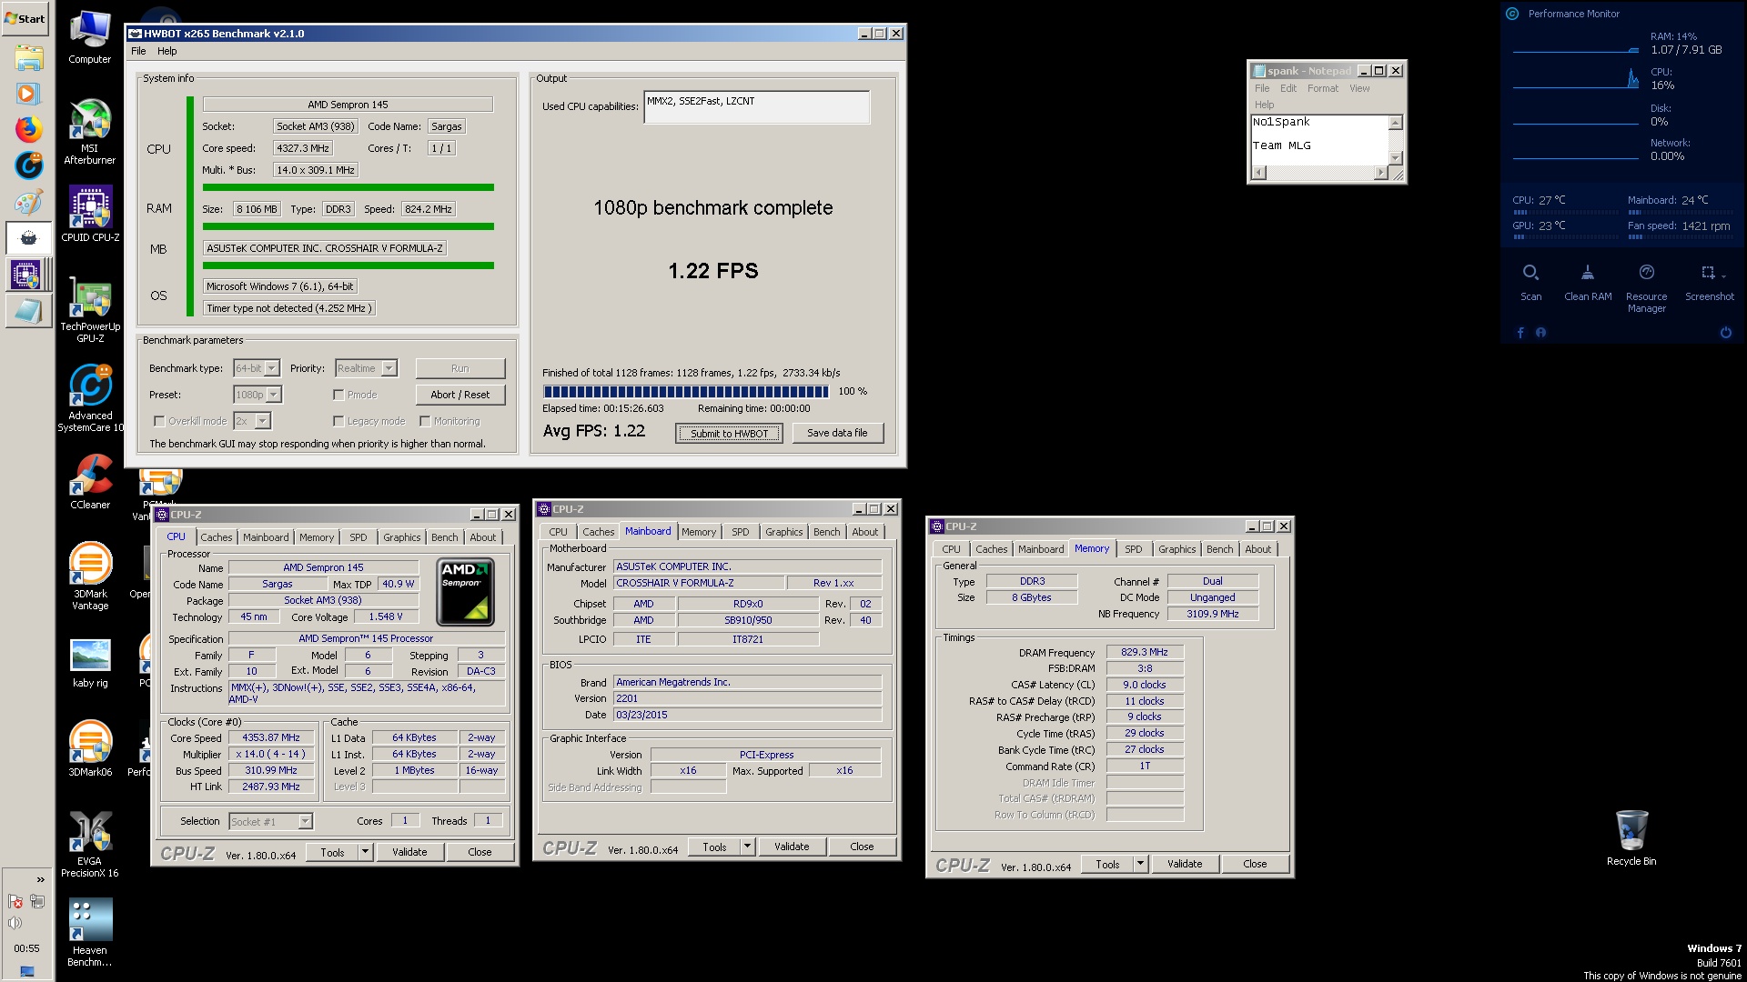Click the benchmark progress bar

pos(686,392)
